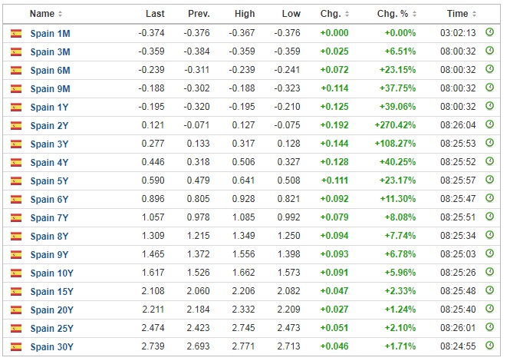This screenshot has width=510, height=361.
Task: Select the +270.42% change value
Action: click(395, 125)
